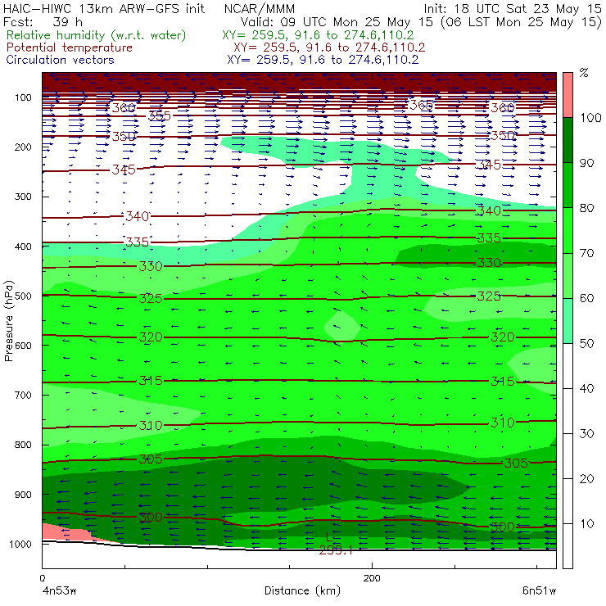
Task: Click the left-side '345' contour label
Action: [x=124, y=170]
